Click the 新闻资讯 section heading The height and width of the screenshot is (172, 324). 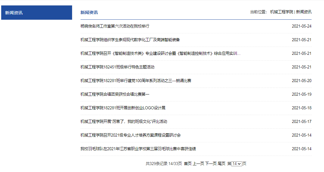click(x=89, y=12)
